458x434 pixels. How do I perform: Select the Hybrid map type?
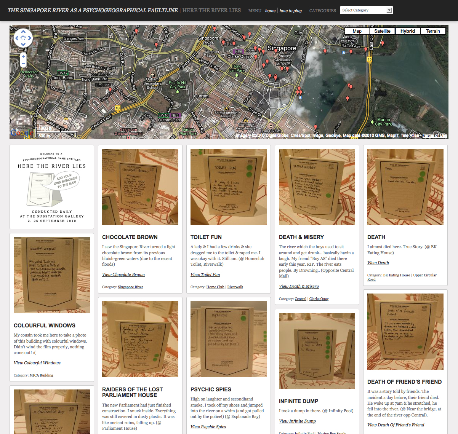click(407, 31)
